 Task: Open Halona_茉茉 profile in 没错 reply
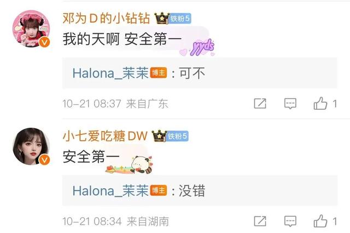coord(110,190)
